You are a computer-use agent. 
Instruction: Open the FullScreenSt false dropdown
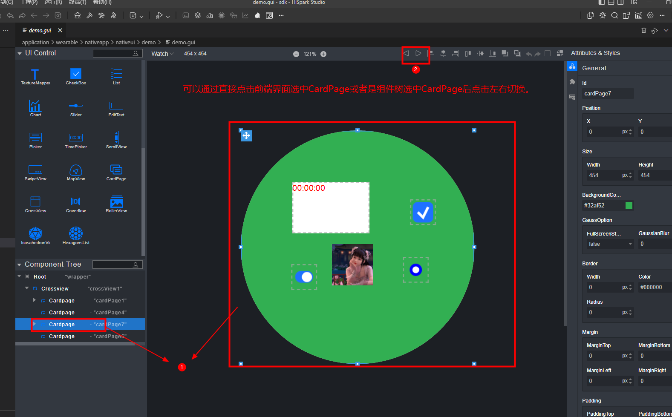610,244
